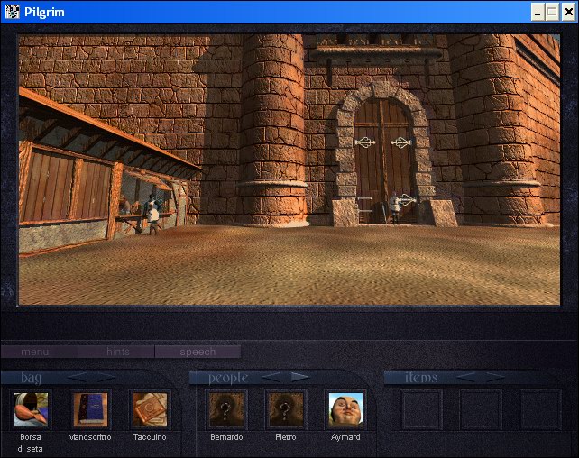Open the speech button

(198, 352)
